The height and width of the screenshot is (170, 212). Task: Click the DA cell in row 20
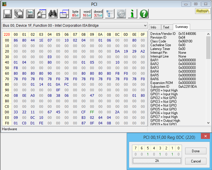(117, 51)
